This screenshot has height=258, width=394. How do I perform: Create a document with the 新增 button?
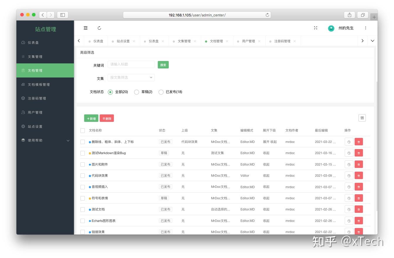pos(91,118)
